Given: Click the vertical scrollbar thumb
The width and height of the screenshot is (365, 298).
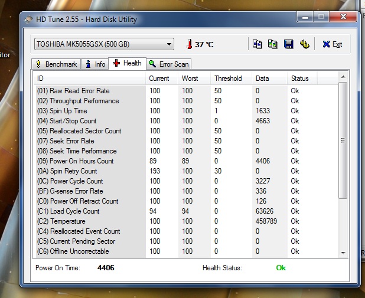Looking at the screenshot, I should pos(343,140).
